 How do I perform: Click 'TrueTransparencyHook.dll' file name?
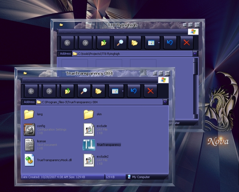54,160
